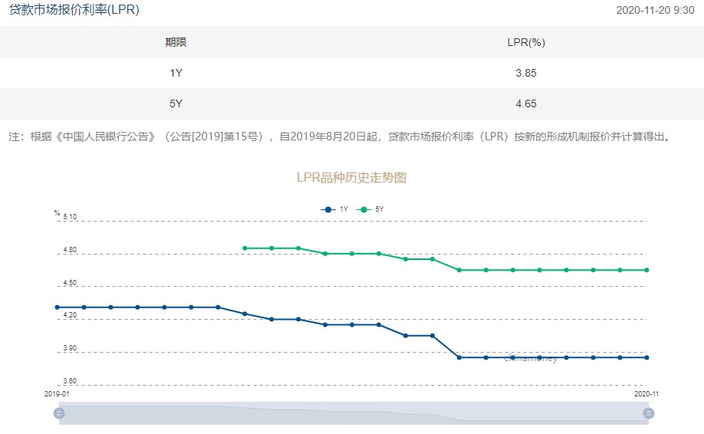Click the left handle of the range slider
704x434 pixels.
(59, 413)
